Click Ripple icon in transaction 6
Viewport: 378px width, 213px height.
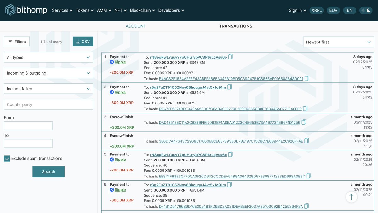[112, 190]
